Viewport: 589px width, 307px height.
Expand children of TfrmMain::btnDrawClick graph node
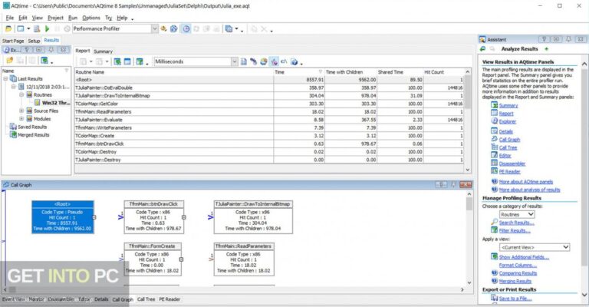184,217
